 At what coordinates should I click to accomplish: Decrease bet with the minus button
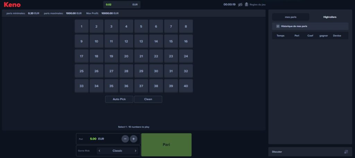pos(125,139)
